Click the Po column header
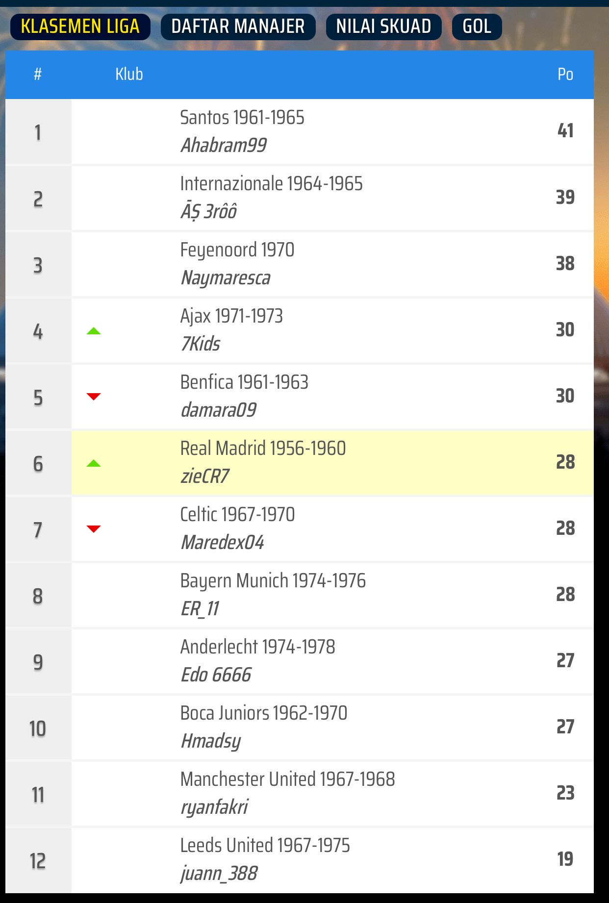 565,75
